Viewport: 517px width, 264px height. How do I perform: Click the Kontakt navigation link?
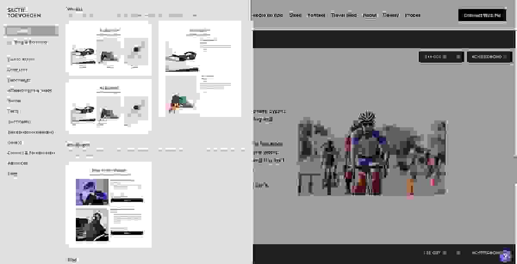click(x=316, y=15)
